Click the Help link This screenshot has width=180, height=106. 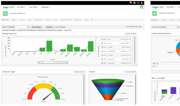coord(140,27)
